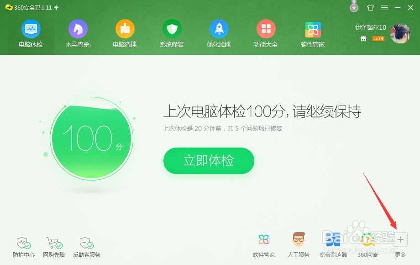Click the Lv14 level badge

(378, 38)
